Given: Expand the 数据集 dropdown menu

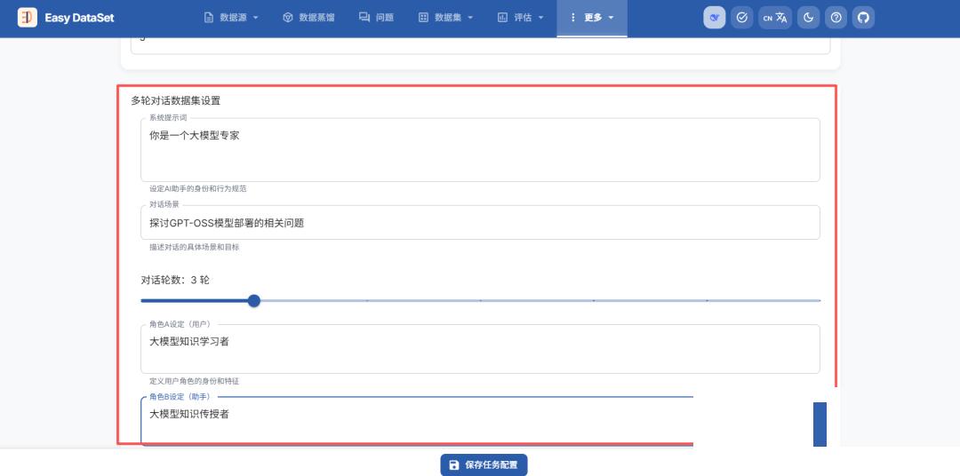Looking at the screenshot, I should tap(445, 18).
